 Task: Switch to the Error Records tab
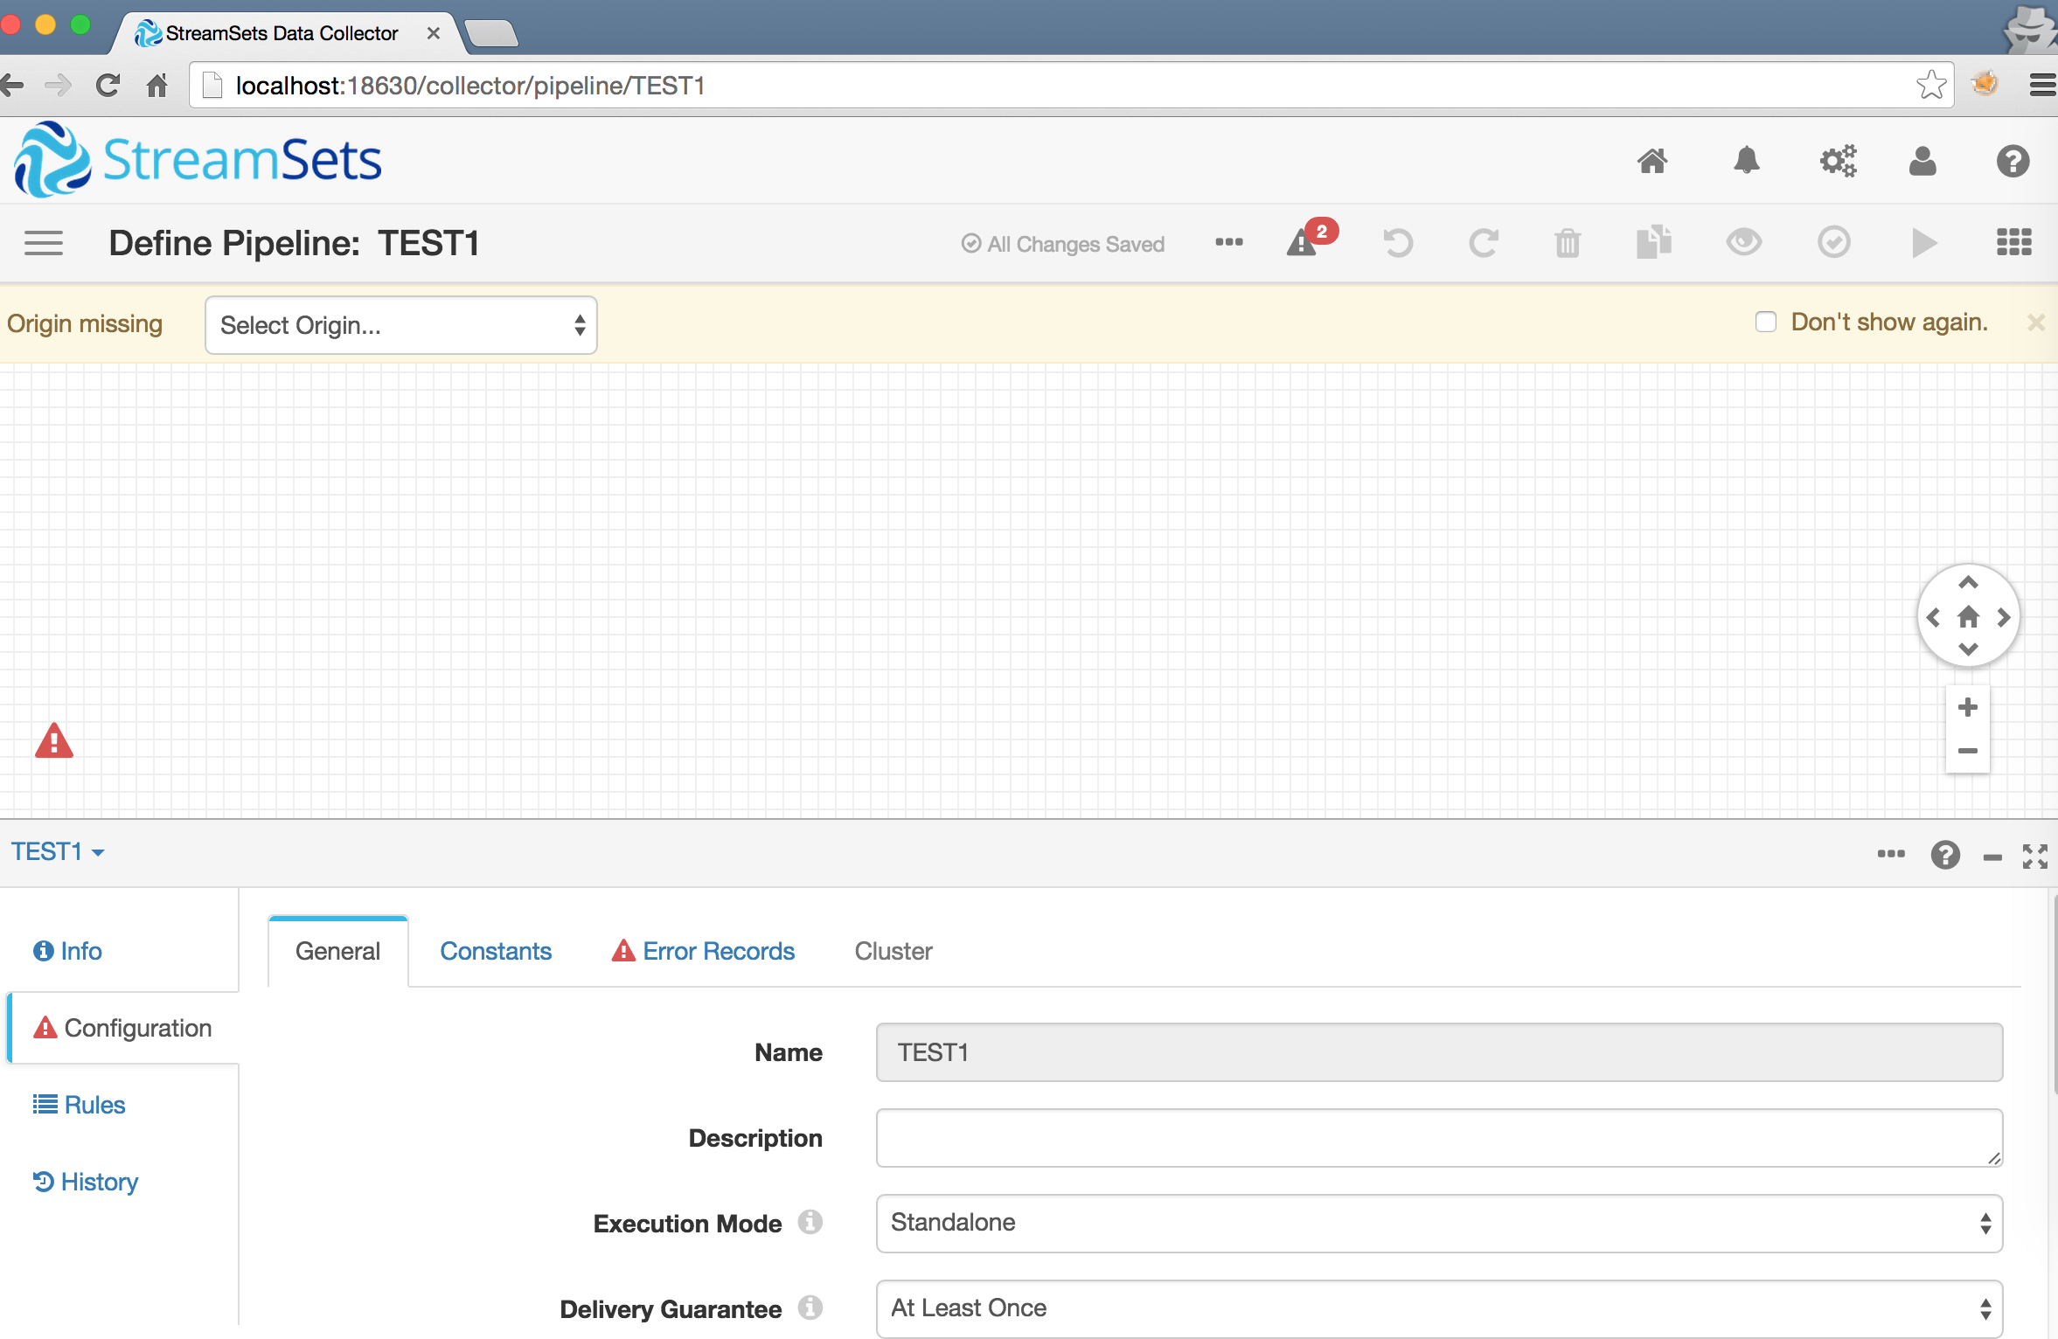click(x=703, y=951)
